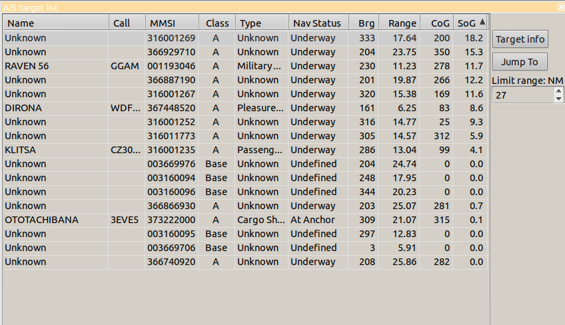This screenshot has width=565, height=325.
Task: Sort by Nav Status column header
Action: [318, 23]
